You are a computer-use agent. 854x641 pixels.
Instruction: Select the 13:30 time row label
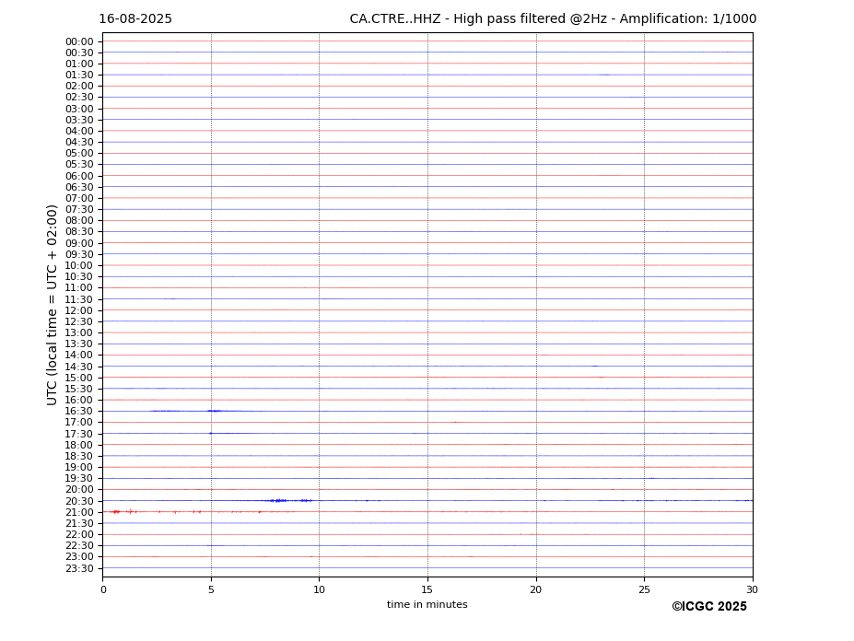tap(79, 344)
